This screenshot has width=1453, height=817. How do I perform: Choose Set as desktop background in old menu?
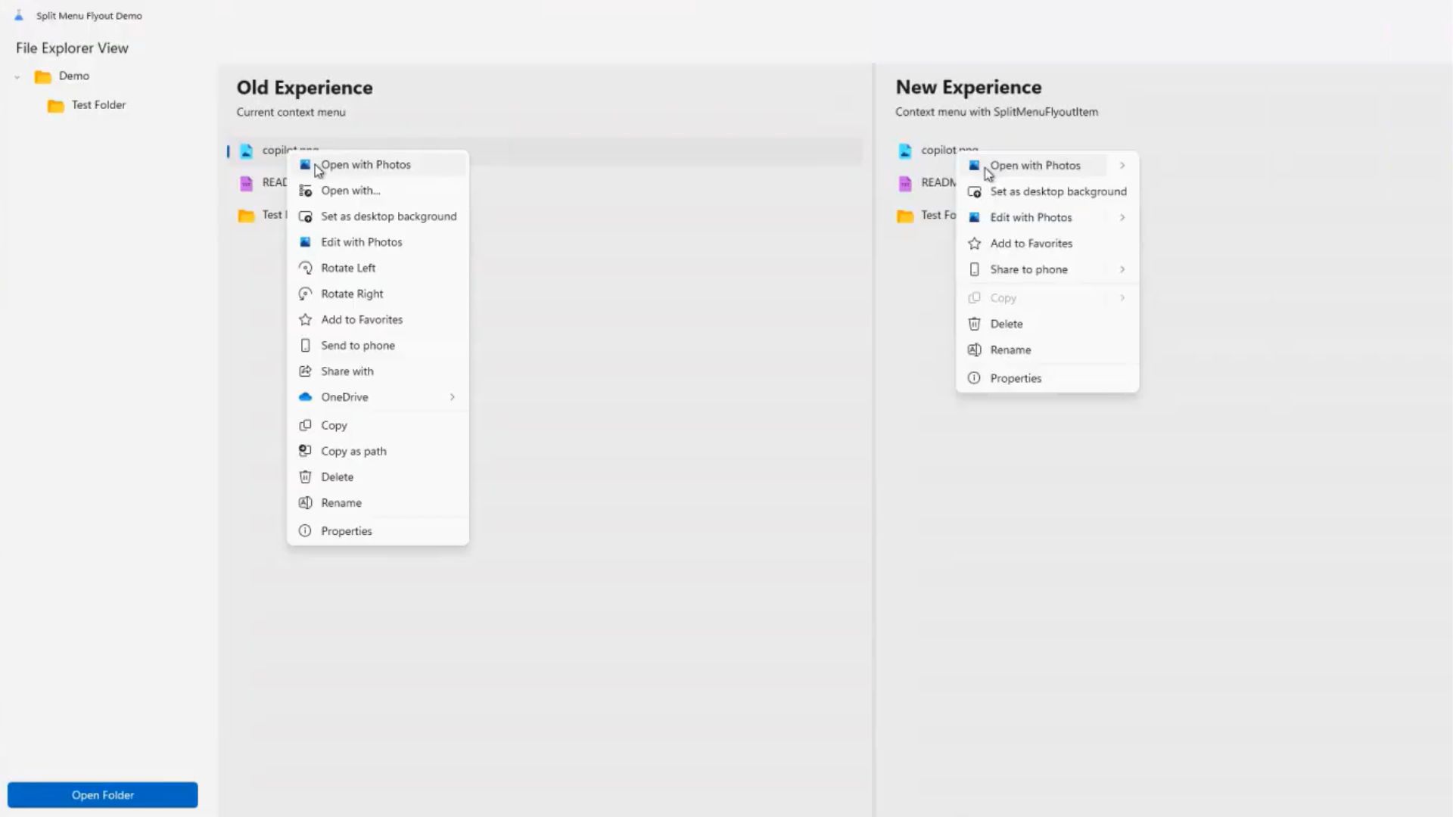tap(388, 216)
